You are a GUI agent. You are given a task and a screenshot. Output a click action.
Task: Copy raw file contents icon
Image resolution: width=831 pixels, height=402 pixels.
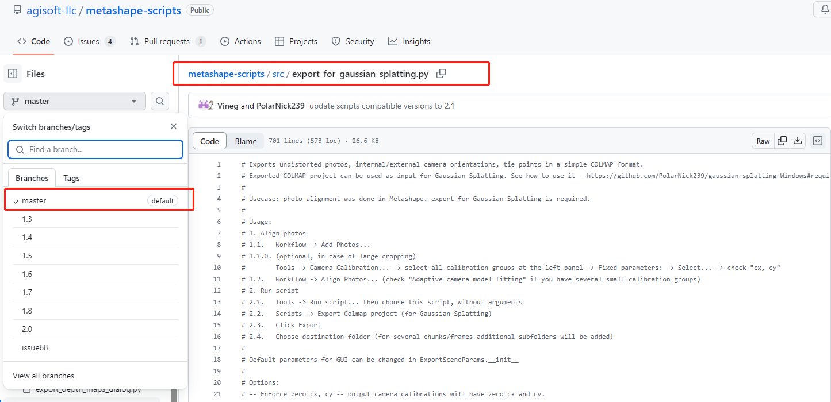(782, 141)
